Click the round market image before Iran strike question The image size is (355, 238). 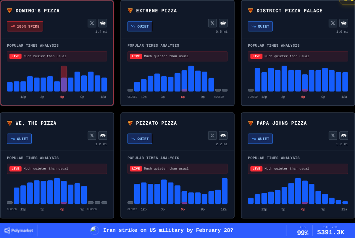95,230
